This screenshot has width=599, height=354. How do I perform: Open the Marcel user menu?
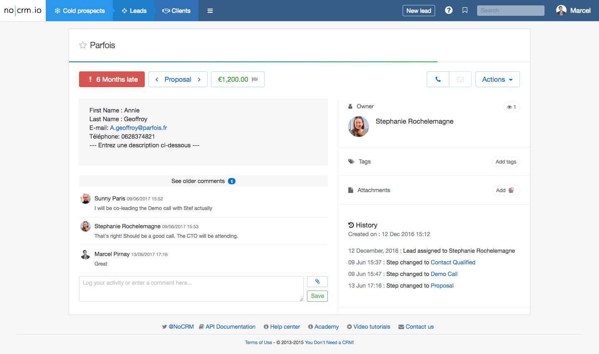(573, 10)
